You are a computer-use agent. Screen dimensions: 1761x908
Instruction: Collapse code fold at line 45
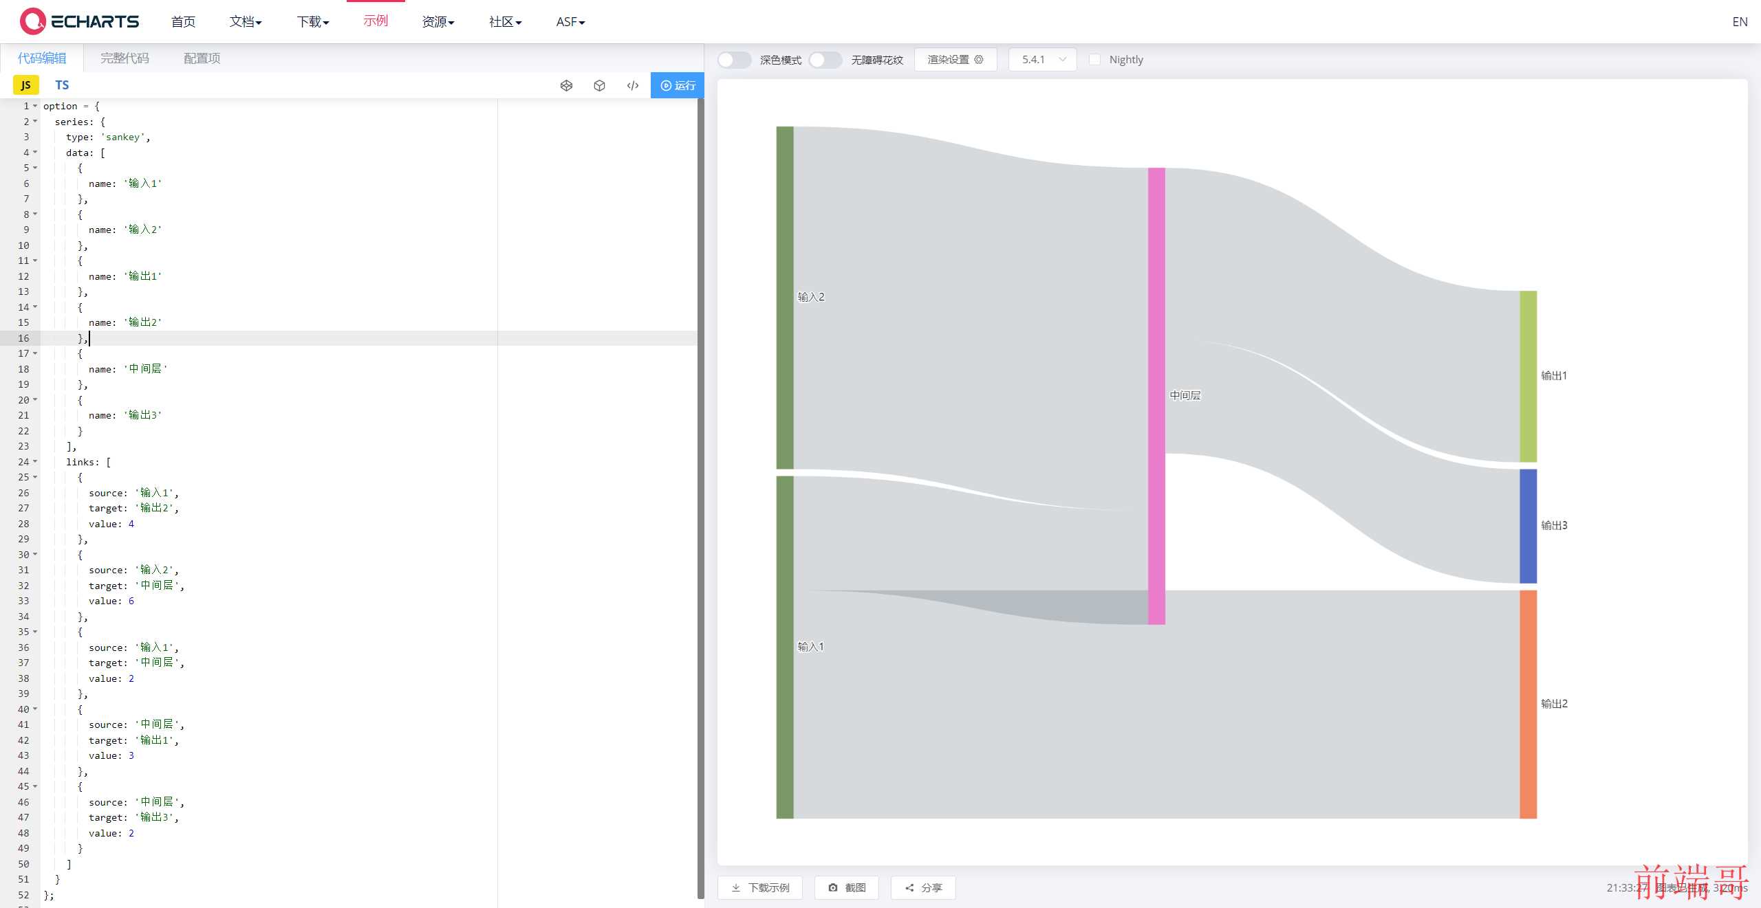point(35,786)
